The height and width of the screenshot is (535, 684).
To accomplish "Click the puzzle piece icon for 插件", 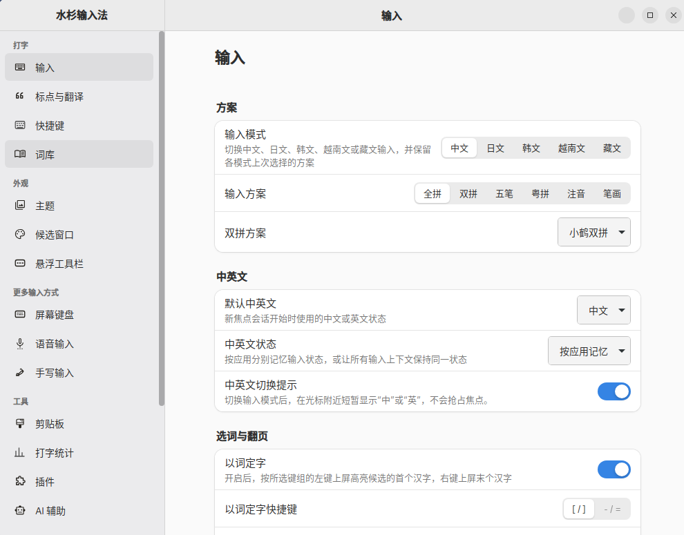I will coord(20,481).
